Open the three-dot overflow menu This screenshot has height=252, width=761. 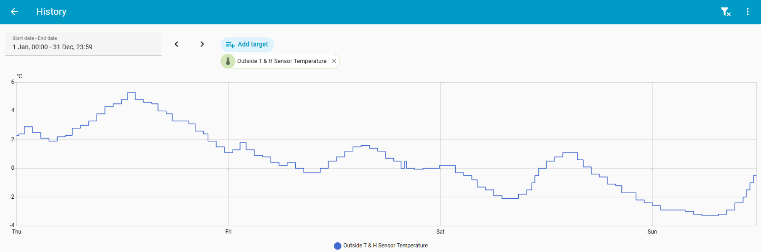point(748,12)
